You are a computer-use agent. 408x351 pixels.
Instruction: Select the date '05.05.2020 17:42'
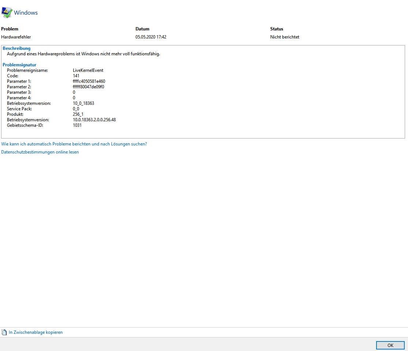pos(151,37)
